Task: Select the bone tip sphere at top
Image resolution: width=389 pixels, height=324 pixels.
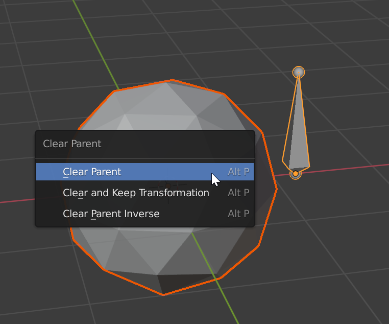Action: [299, 72]
